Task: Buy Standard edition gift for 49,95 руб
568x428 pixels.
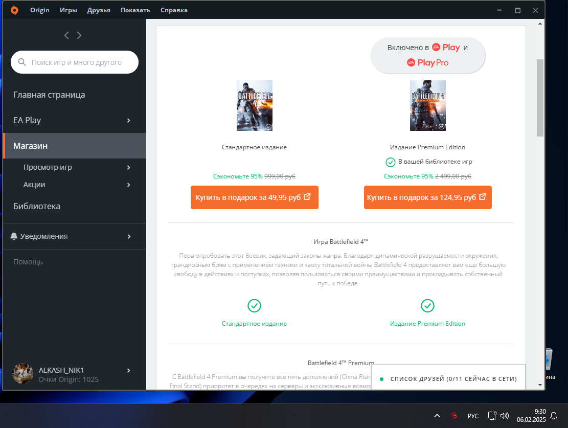Action: pos(254,197)
